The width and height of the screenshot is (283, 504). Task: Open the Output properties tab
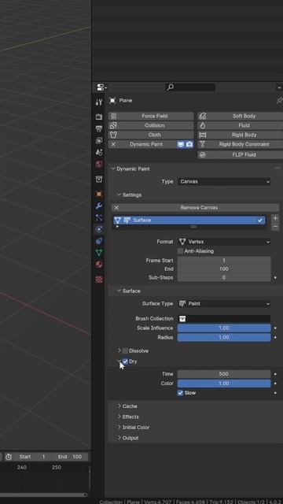99,129
